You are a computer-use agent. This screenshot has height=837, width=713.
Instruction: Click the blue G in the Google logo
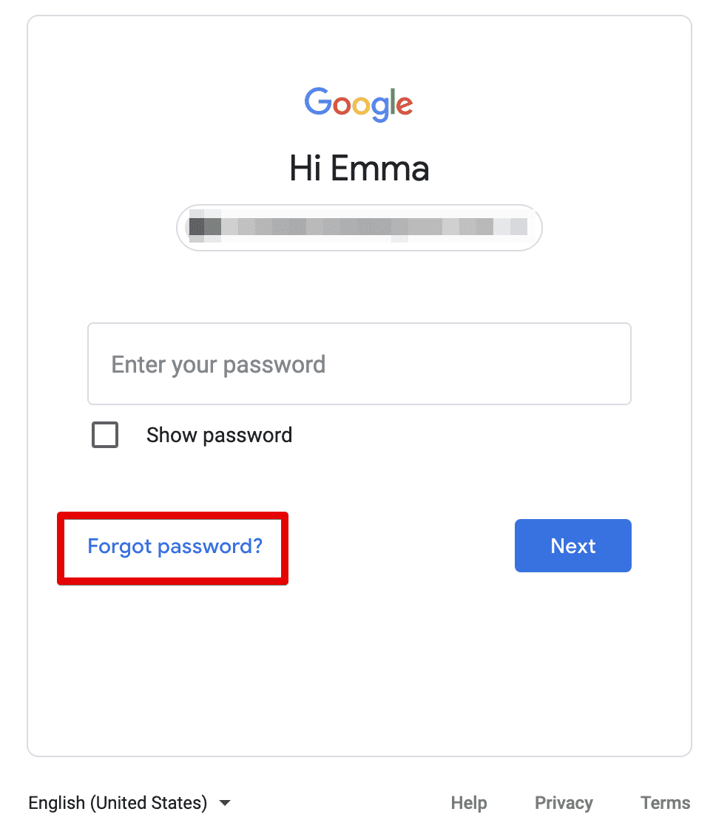(317, 102)
